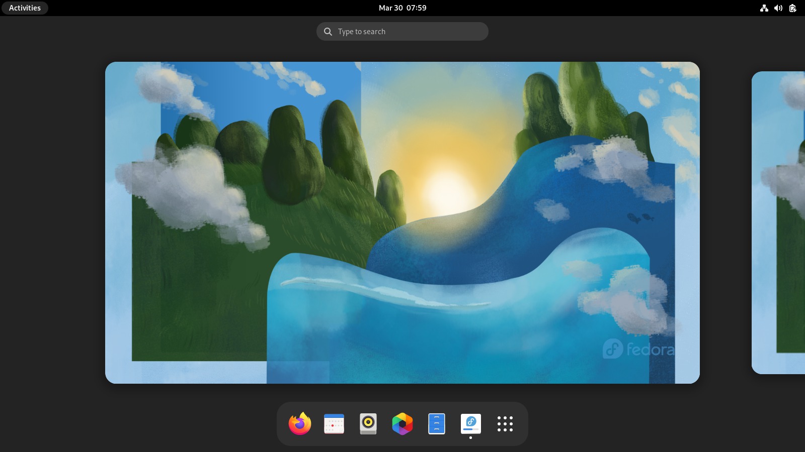Screen dimensions: 805x452
Task: Select the main workspace thumbnail
Action: point(403,222)
